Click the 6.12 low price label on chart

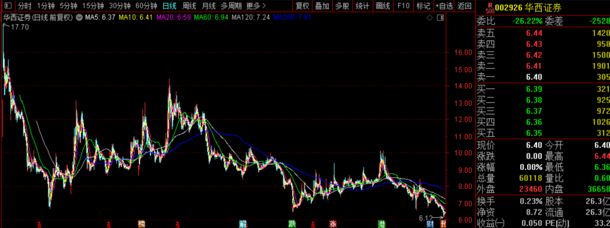coord(426,217)
